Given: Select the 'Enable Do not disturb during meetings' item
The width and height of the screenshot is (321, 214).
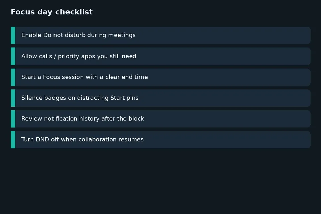Looking at the screenshot, I should (x=160, y=35).
